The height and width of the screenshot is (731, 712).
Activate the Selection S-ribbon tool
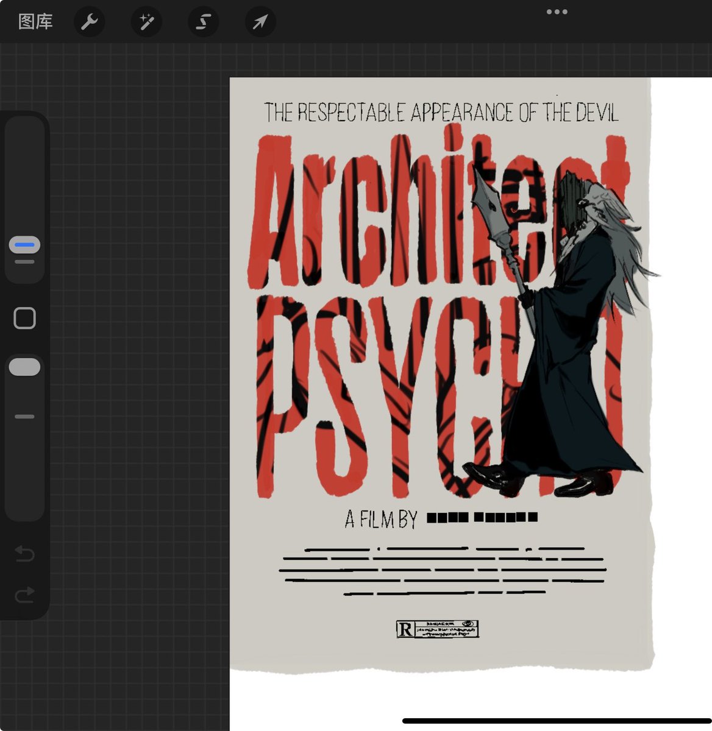tap(203, 23)
